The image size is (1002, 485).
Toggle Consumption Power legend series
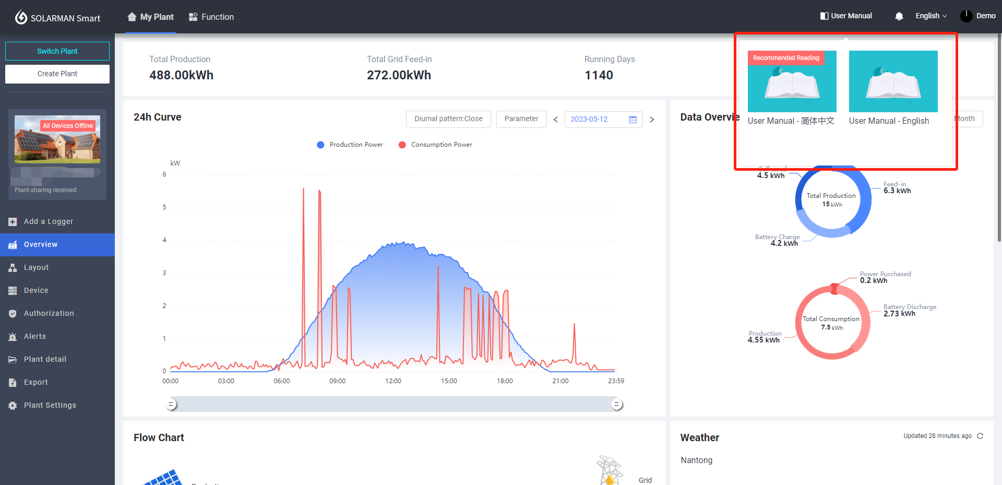(x=435, y=145)
